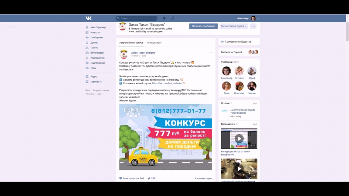Click the grid icon beside Радио
The image size is (349, 196).
tap(87, 77)
